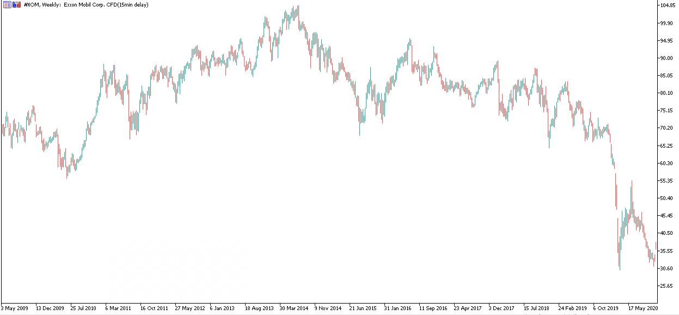The width and height of the screenshot is (679, 315).
Task: Click the 104.85 price scale label
Action: pyautogui.click(x=668, y=5)
